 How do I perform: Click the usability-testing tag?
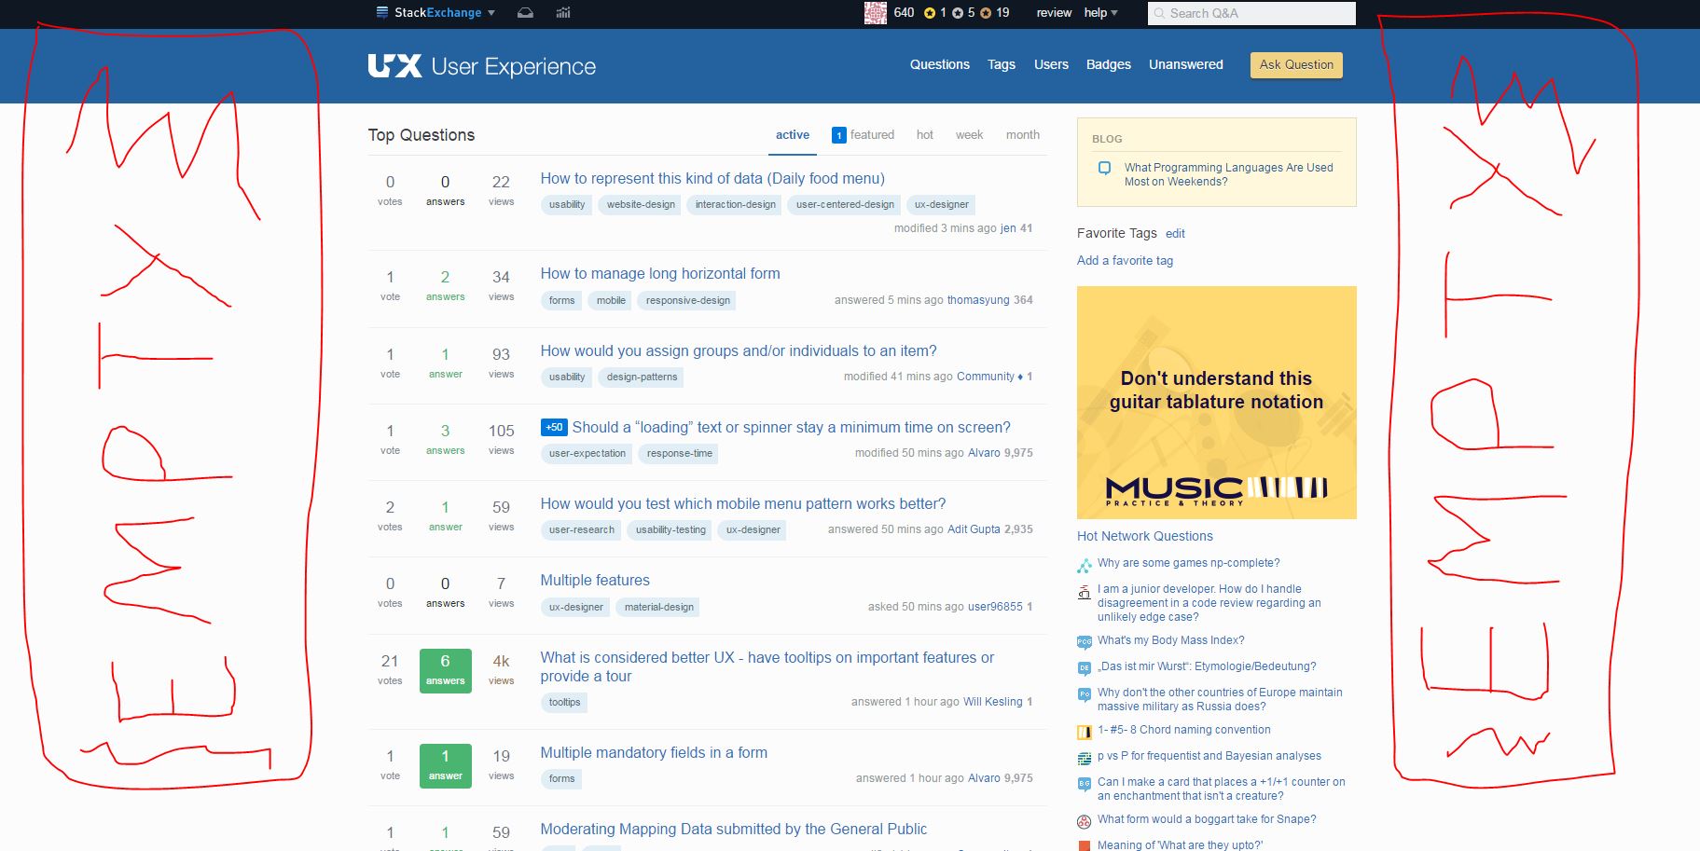(x=670, y=530)
